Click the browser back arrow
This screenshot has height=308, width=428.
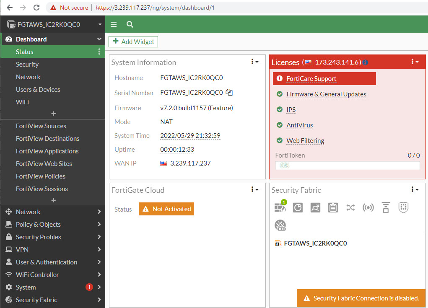tap(10, 8)
